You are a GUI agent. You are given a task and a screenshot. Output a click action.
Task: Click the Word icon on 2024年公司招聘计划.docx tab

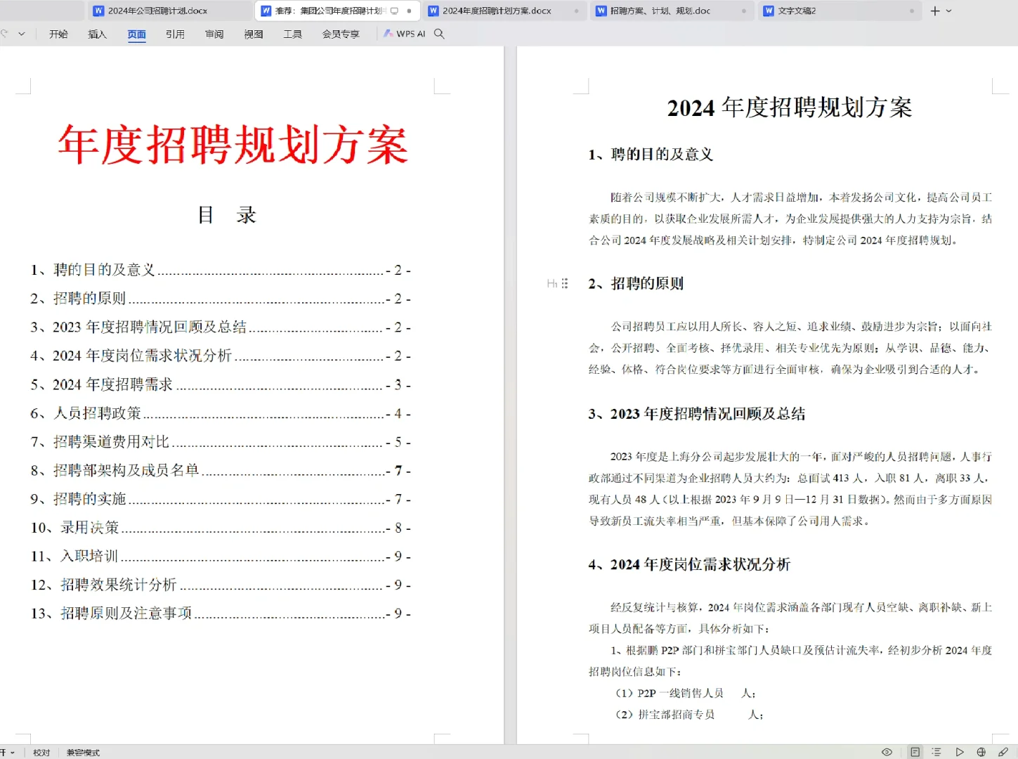pyautogui.click(x=99, y=11)
